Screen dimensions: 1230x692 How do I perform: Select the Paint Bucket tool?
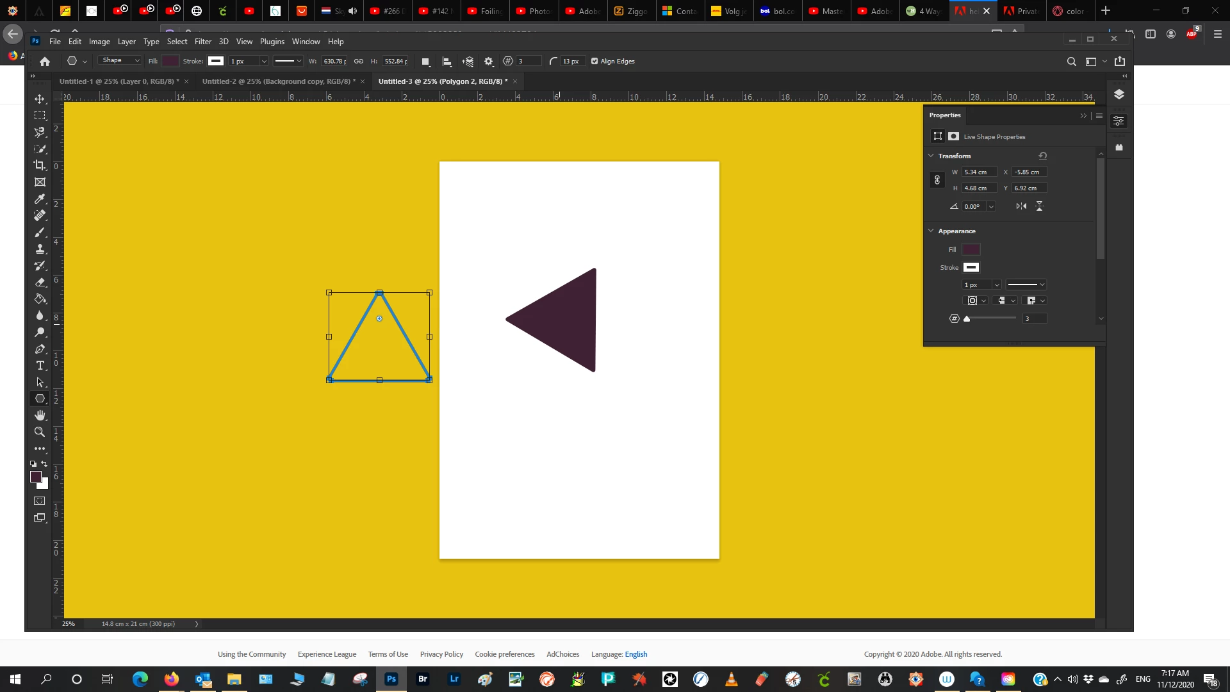click(40, 299)
